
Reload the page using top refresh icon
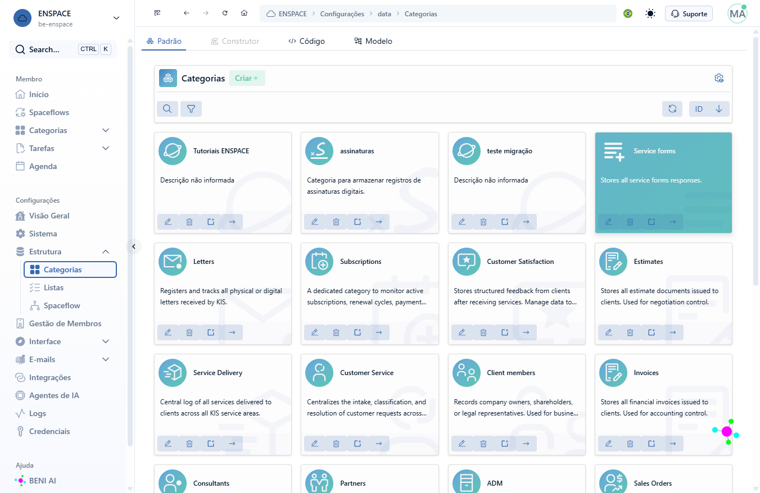(x=225, y=13)
